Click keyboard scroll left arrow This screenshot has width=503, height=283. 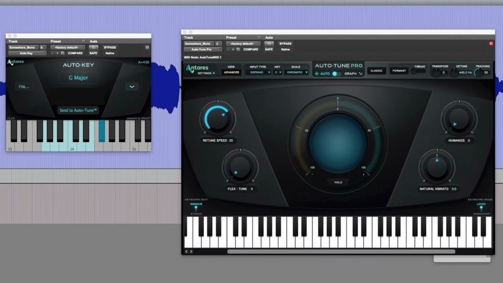click(187, 252)
